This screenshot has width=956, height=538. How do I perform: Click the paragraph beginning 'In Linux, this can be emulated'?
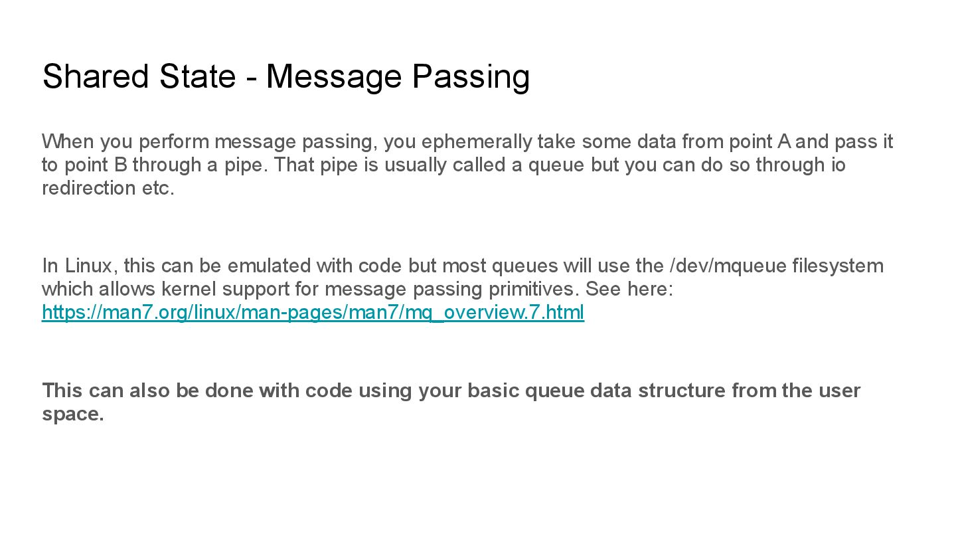pyautogui.click(x=463, y=289)
